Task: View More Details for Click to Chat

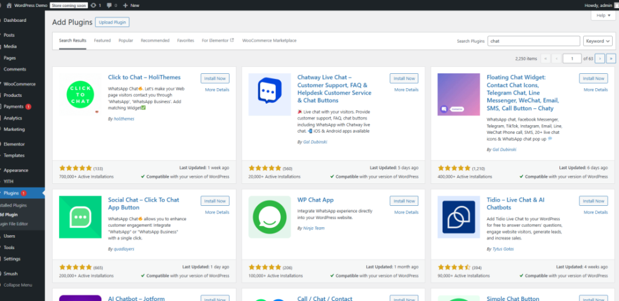Action: (x=217, y=90)
